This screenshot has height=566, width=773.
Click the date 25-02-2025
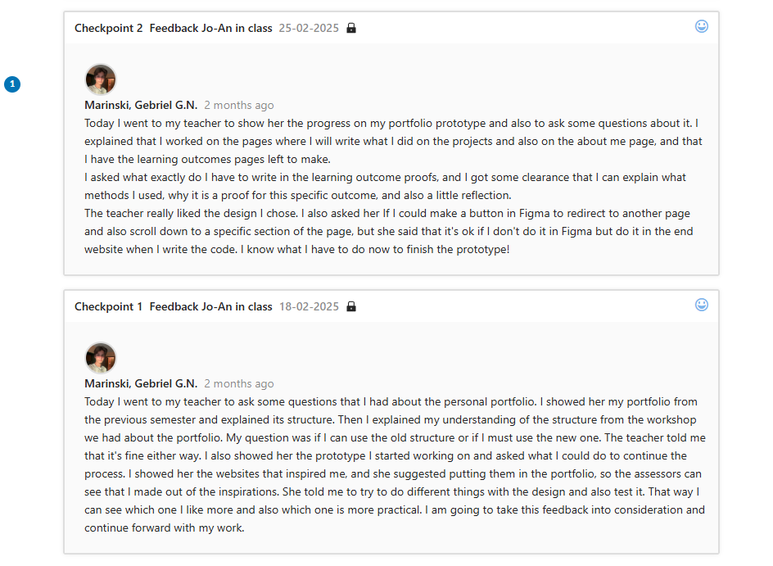(x=309, y=28)
